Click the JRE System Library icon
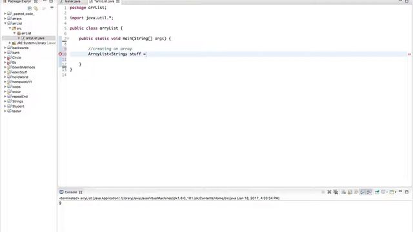Image resolution: width=413 pixels, height=232 pixels. (x=14, y=43)
